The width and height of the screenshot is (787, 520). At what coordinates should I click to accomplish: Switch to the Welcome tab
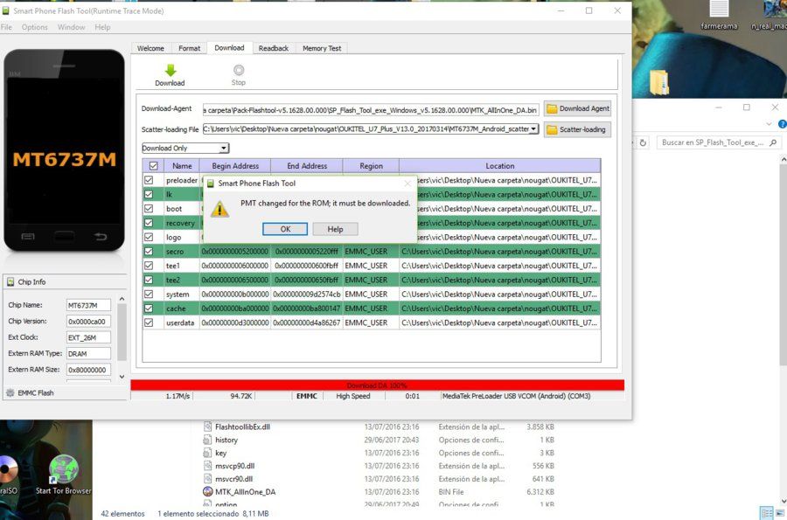pyautogui.click(x=150, y=48)
